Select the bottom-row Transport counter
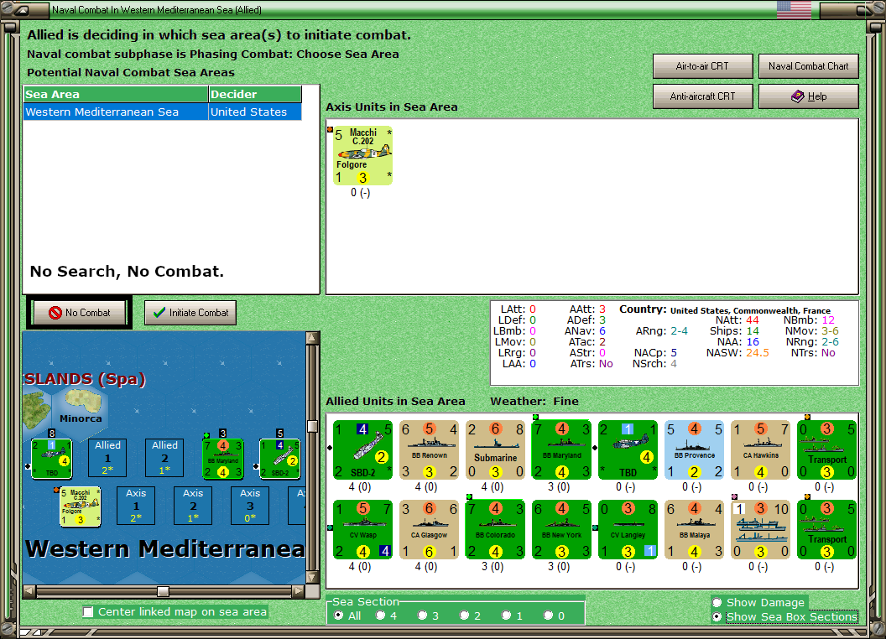This screenshot has width=886, height=639. pyautogui.click(x=826, y=529)
